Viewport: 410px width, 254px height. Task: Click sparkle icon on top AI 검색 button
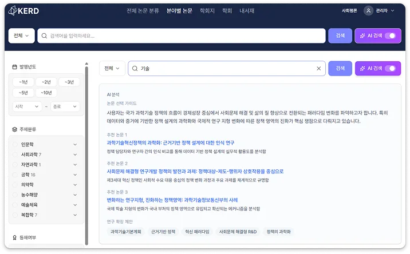(362, 36)
